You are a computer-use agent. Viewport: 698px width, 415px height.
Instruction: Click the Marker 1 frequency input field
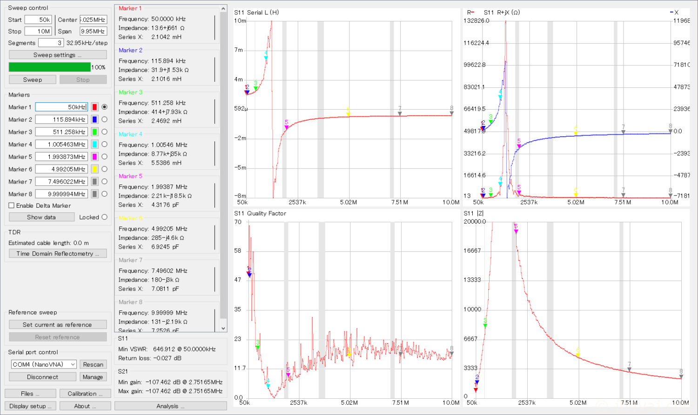[61, 107]
